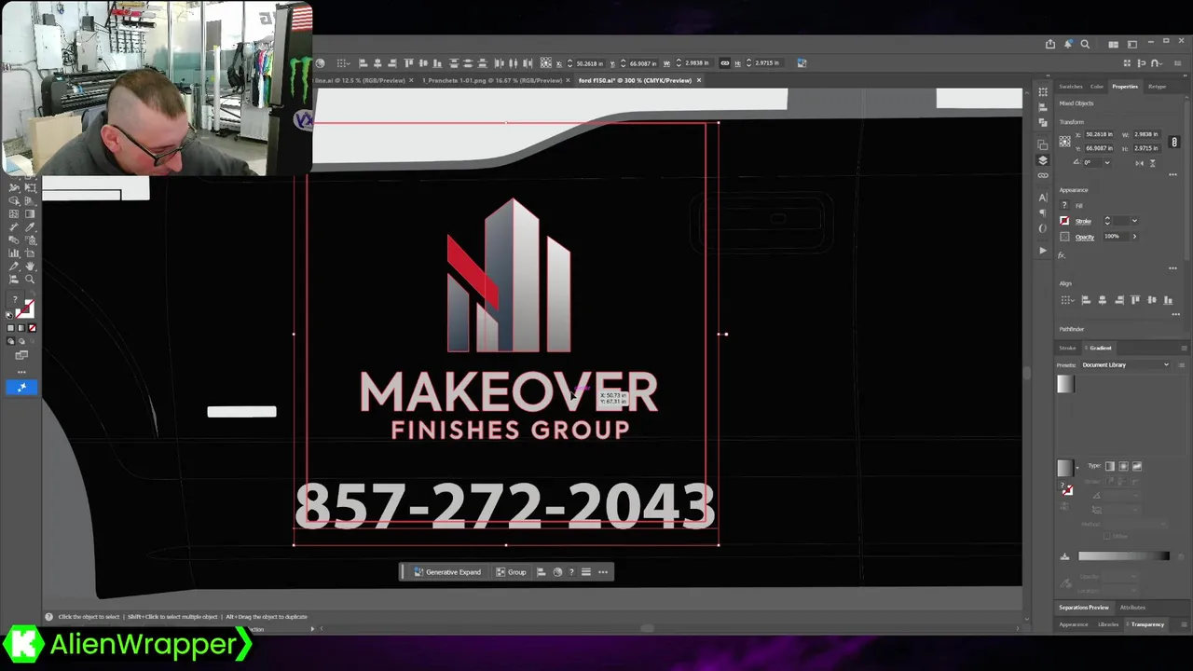Open the stroke weight dropdown in Appearance
Viewport: 1193px width, 671px height.
pyautogui.click(x=1133, y=221)
